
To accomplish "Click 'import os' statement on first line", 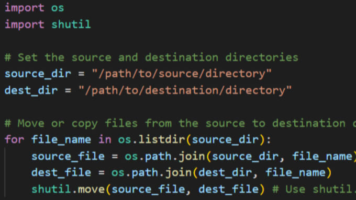I will (x=34, y=8).
